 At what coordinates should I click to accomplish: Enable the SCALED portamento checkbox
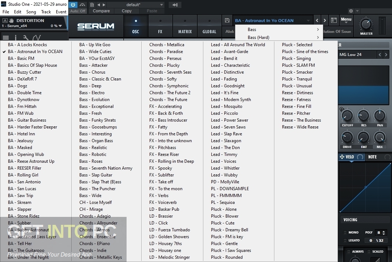[x=369, y=252]
